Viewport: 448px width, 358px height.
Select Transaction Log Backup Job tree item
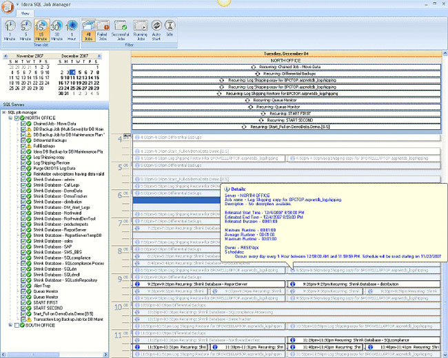pos(68,319)
